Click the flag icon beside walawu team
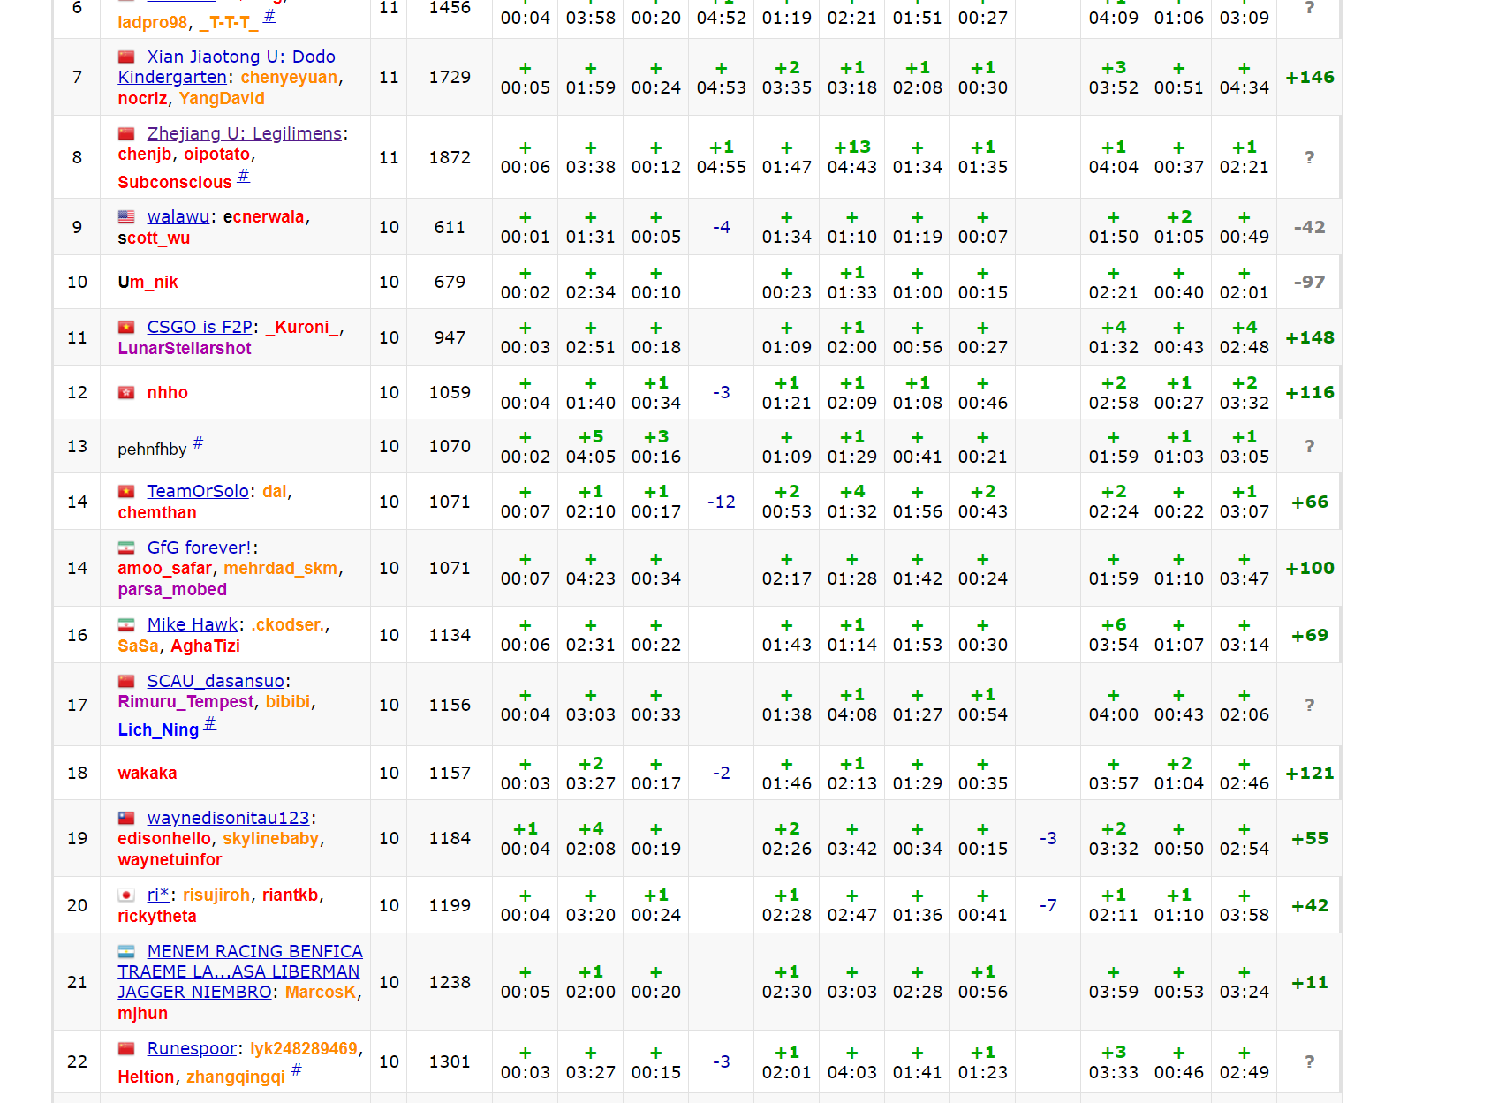The height and width of the screenshot is (1103, 1498). click(x=126, y=217)
